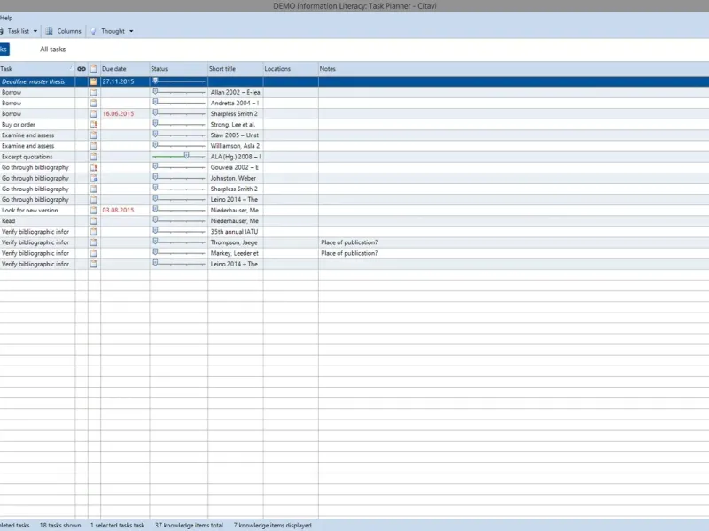
Task: Sort by the Task column header
Action: (x=37, y=69)
